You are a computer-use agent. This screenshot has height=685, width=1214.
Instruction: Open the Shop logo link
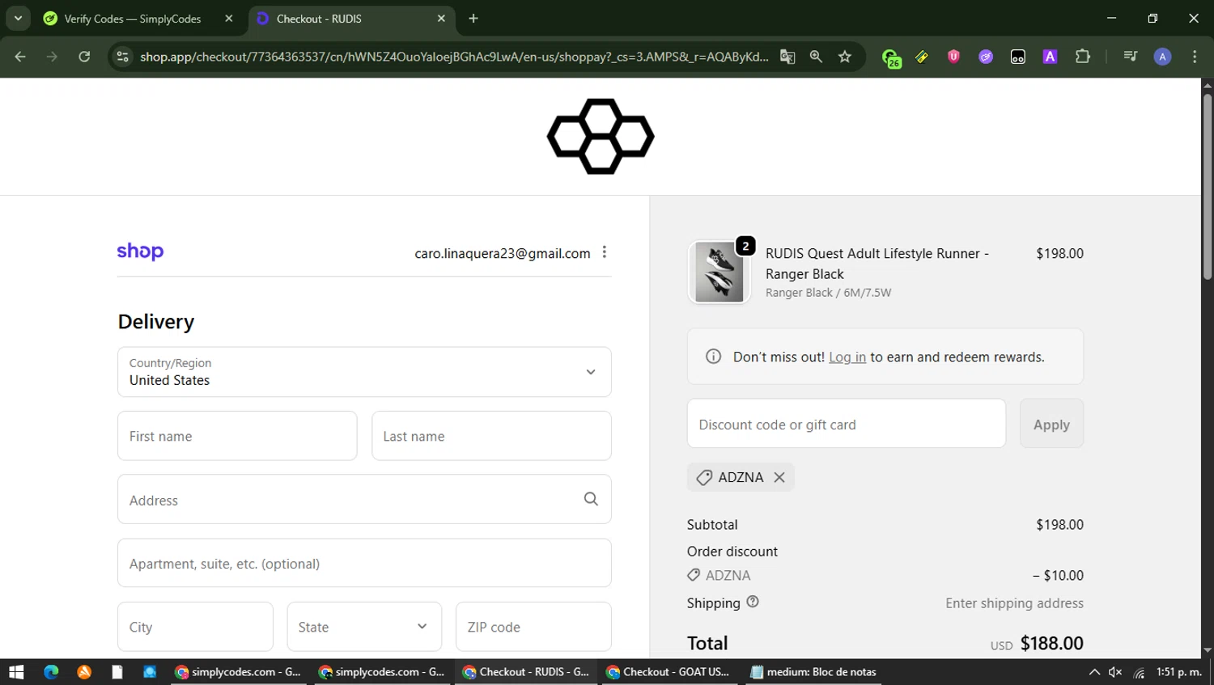pyautogui.click(x=140, y=252)
